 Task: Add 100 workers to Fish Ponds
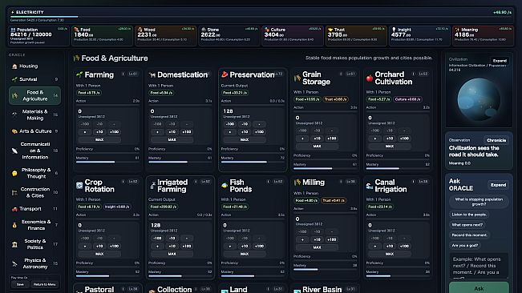(259, 246)
